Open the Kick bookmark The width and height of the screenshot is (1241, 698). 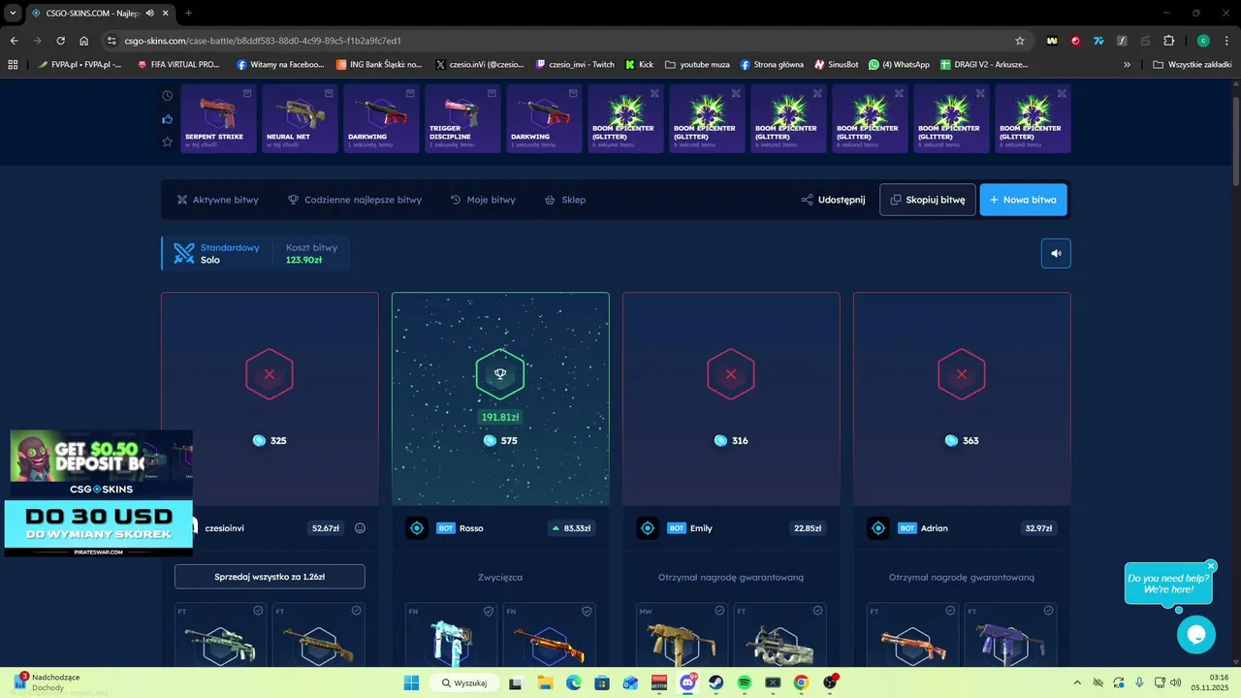point(639,65)
